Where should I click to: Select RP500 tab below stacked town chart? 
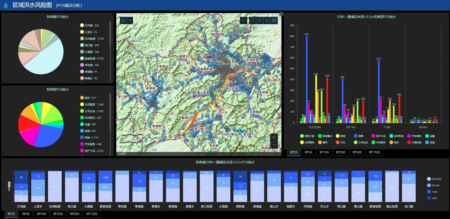[x=75, y=214]
